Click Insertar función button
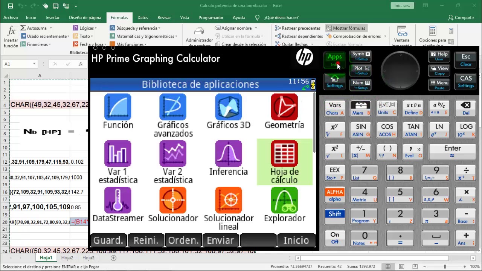The image size is (482, 271). (11, 37)
